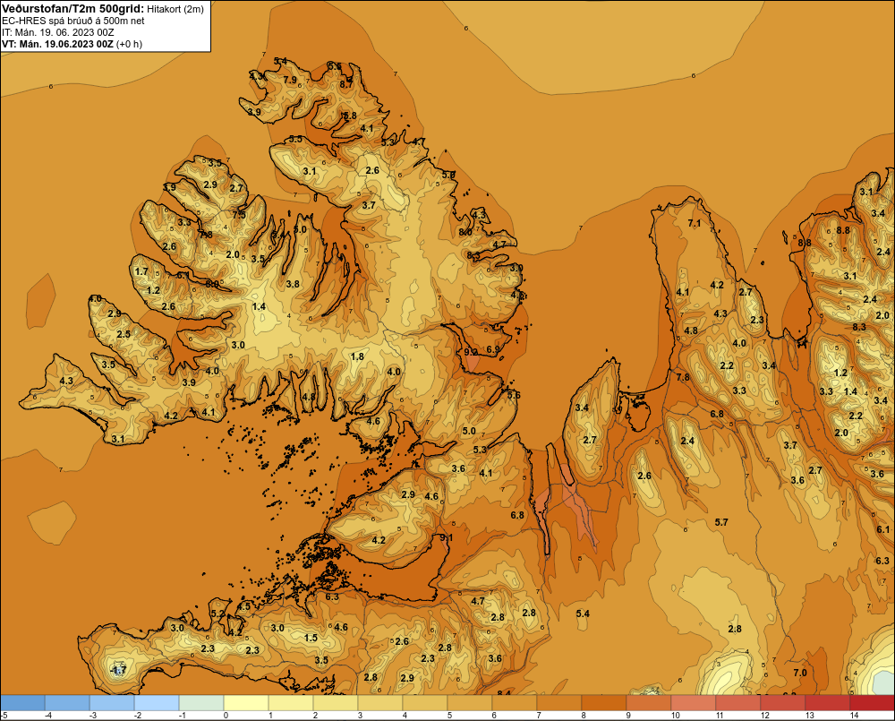Click the title text "Veðurstofan/T2m 500grid"
The height and width of the screenshot is (721, 895).
point(73,8)
